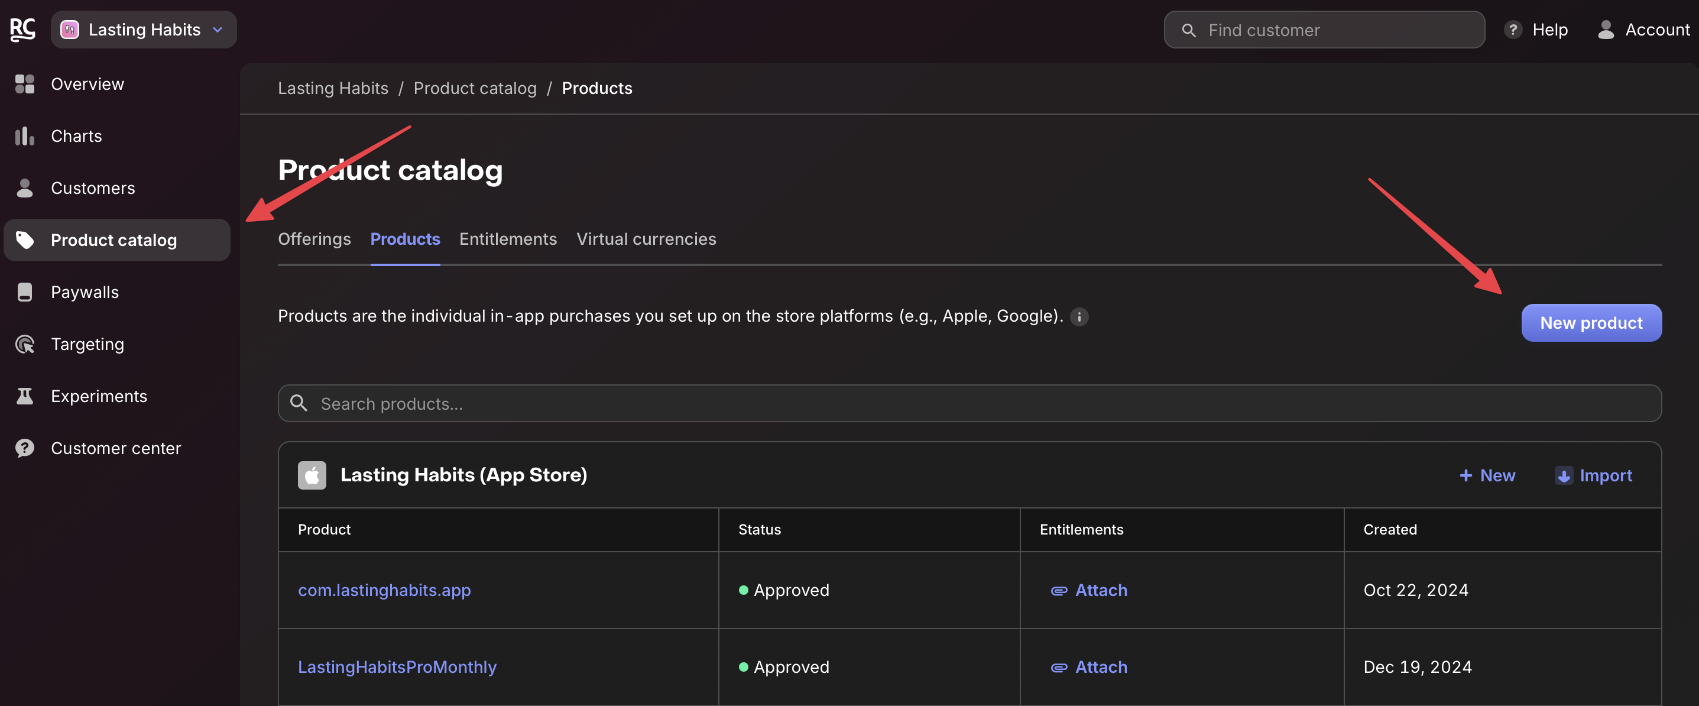Screen dimensions: 1699x706
Task: Open the Charts sidebar section
Action: point(76,137)
